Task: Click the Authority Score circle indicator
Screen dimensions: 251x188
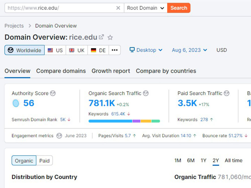Action: coord(16,103)
